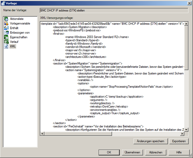Open Eigenschaften via its checklist icon
The height and width of the screenshot is (158, 193).
(6, 37)
